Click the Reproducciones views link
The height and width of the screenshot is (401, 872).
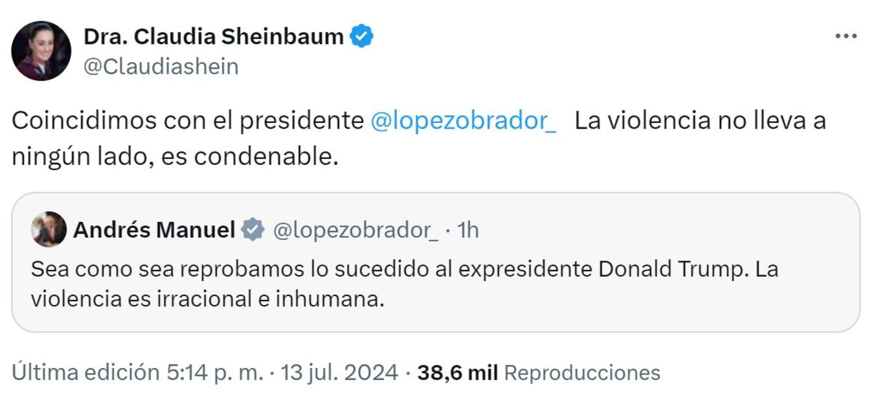(583, 373)
